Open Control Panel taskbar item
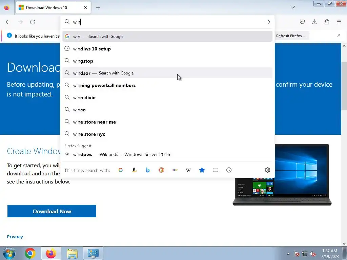The image size is (347, 260). tap(93, 253)
